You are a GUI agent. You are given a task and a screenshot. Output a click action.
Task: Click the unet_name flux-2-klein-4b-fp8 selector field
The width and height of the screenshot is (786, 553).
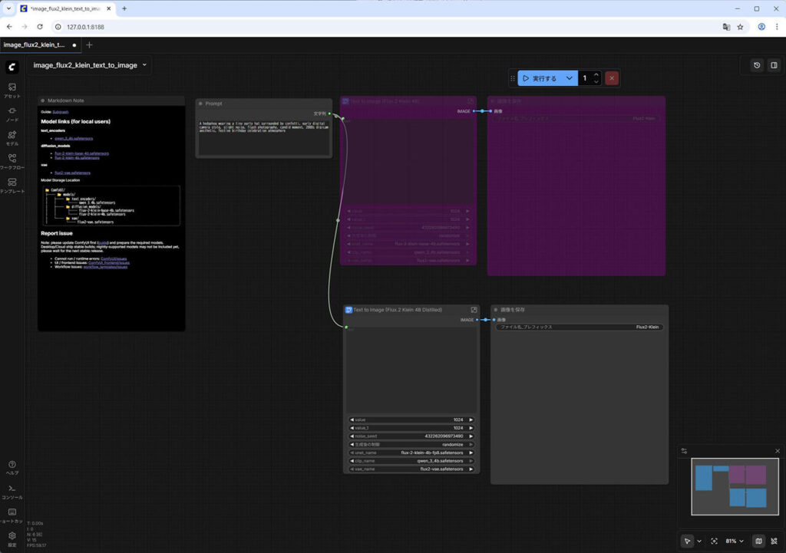click(411, 453)
